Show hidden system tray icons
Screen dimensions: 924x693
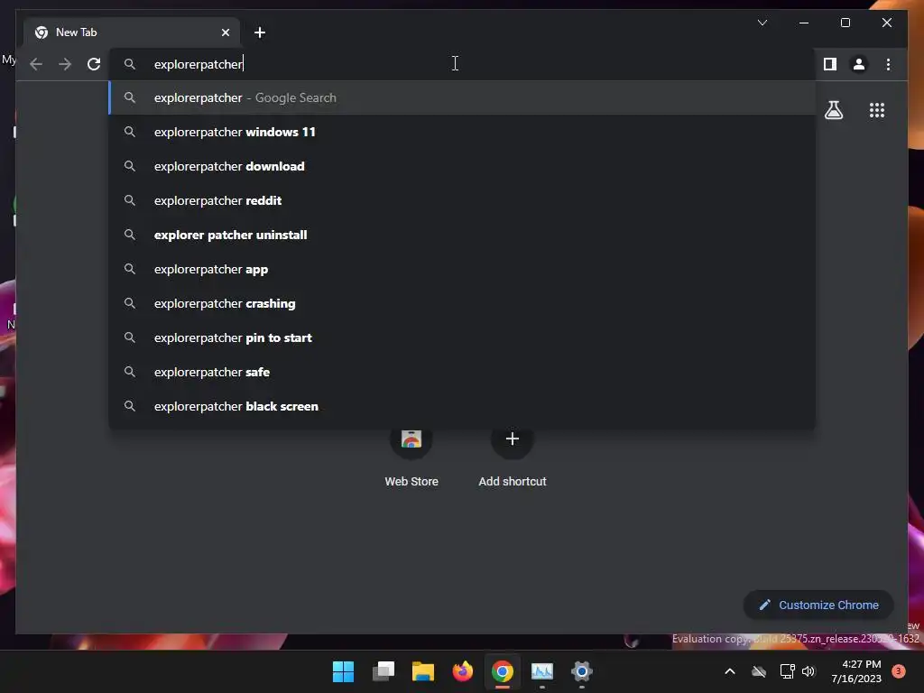(x=729, y=671)
